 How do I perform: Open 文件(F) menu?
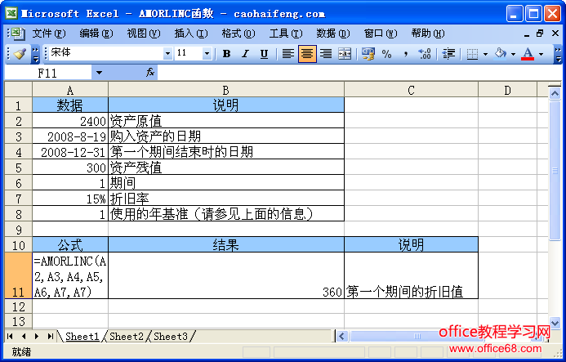(49, 34)
